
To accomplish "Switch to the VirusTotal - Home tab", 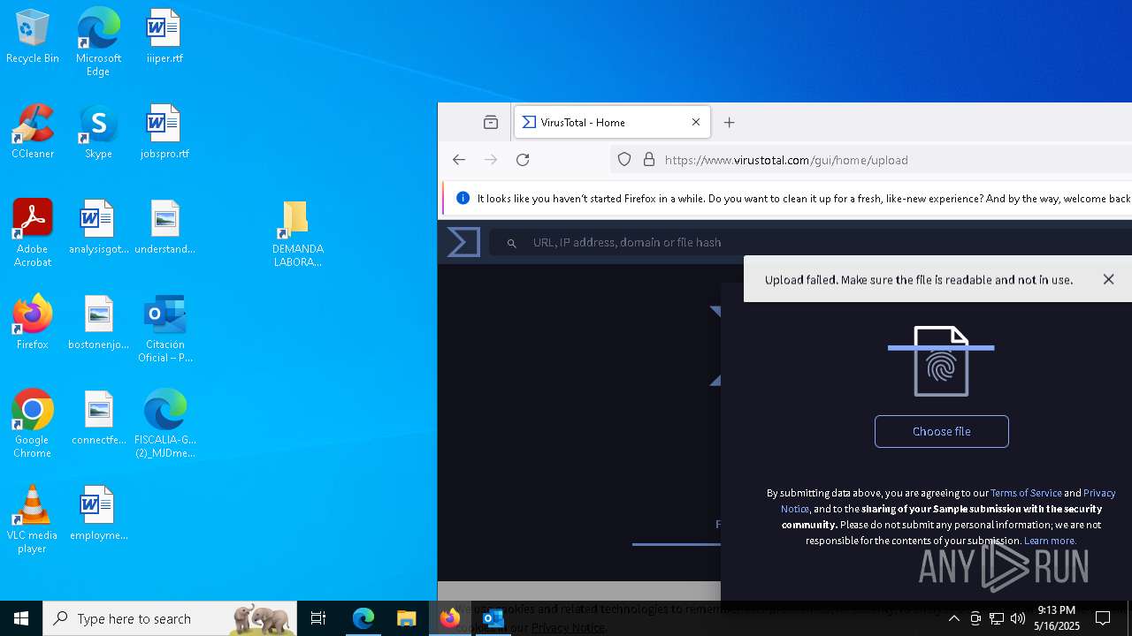I will [x=612, y=123].
